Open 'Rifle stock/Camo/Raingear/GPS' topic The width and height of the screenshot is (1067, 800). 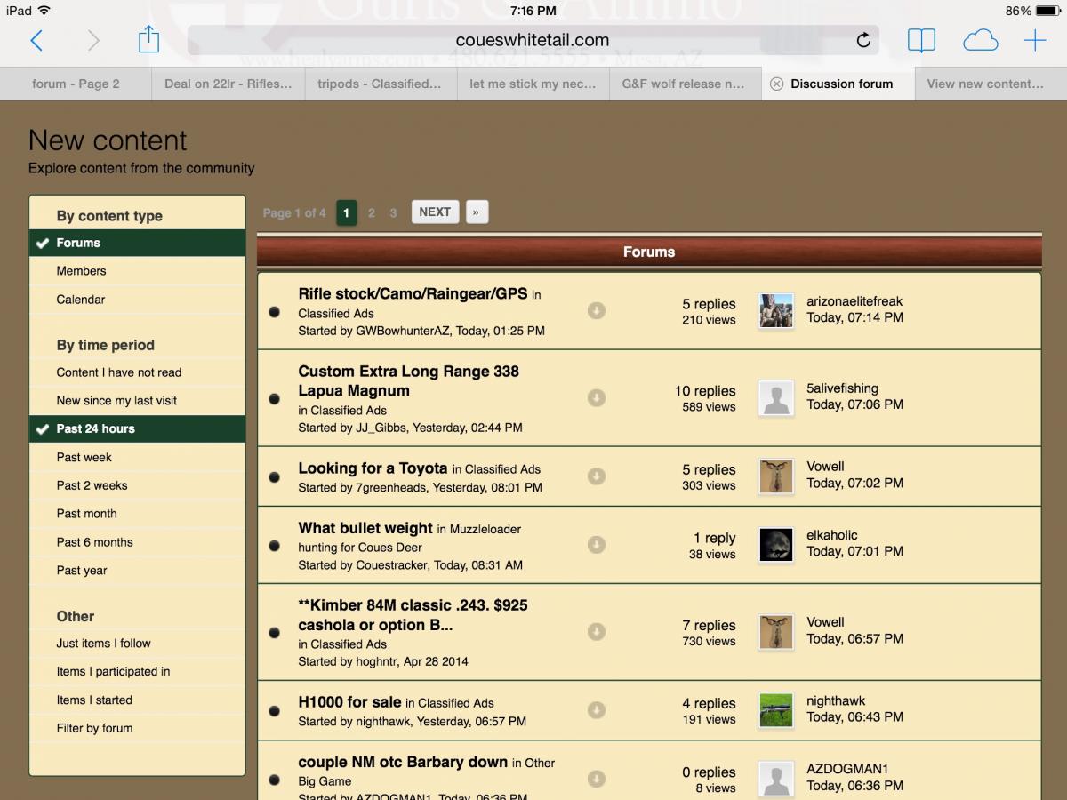point(413,293)
